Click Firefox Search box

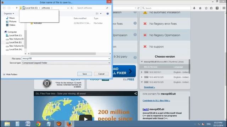[166, 8]
